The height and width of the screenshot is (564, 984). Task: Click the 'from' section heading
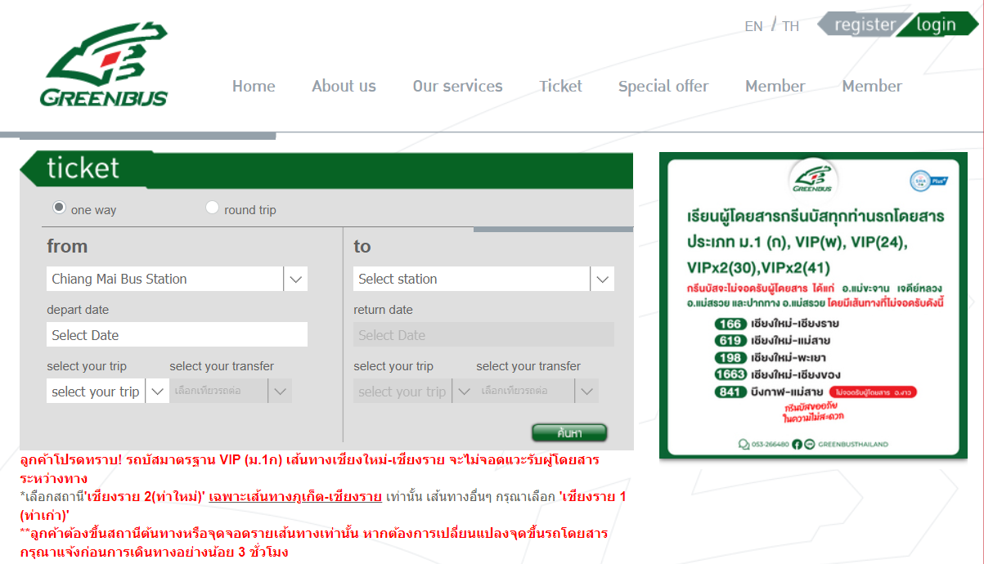[67, 246]
